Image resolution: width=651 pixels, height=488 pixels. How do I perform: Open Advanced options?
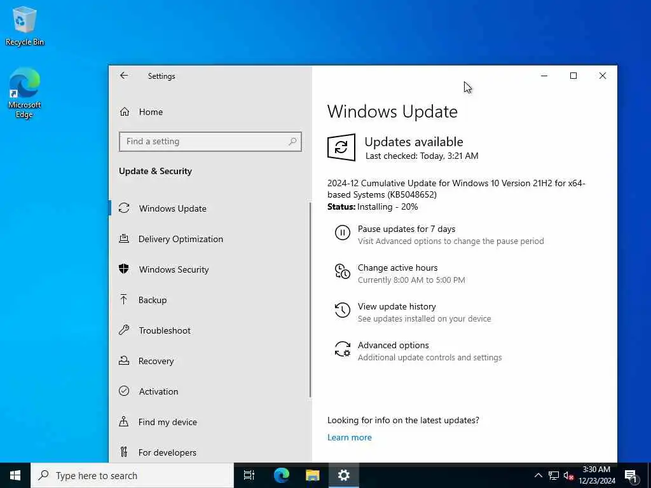393,345
